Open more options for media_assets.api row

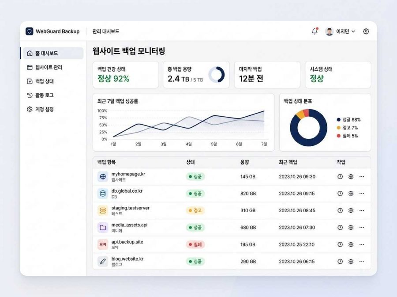(362, 228)
